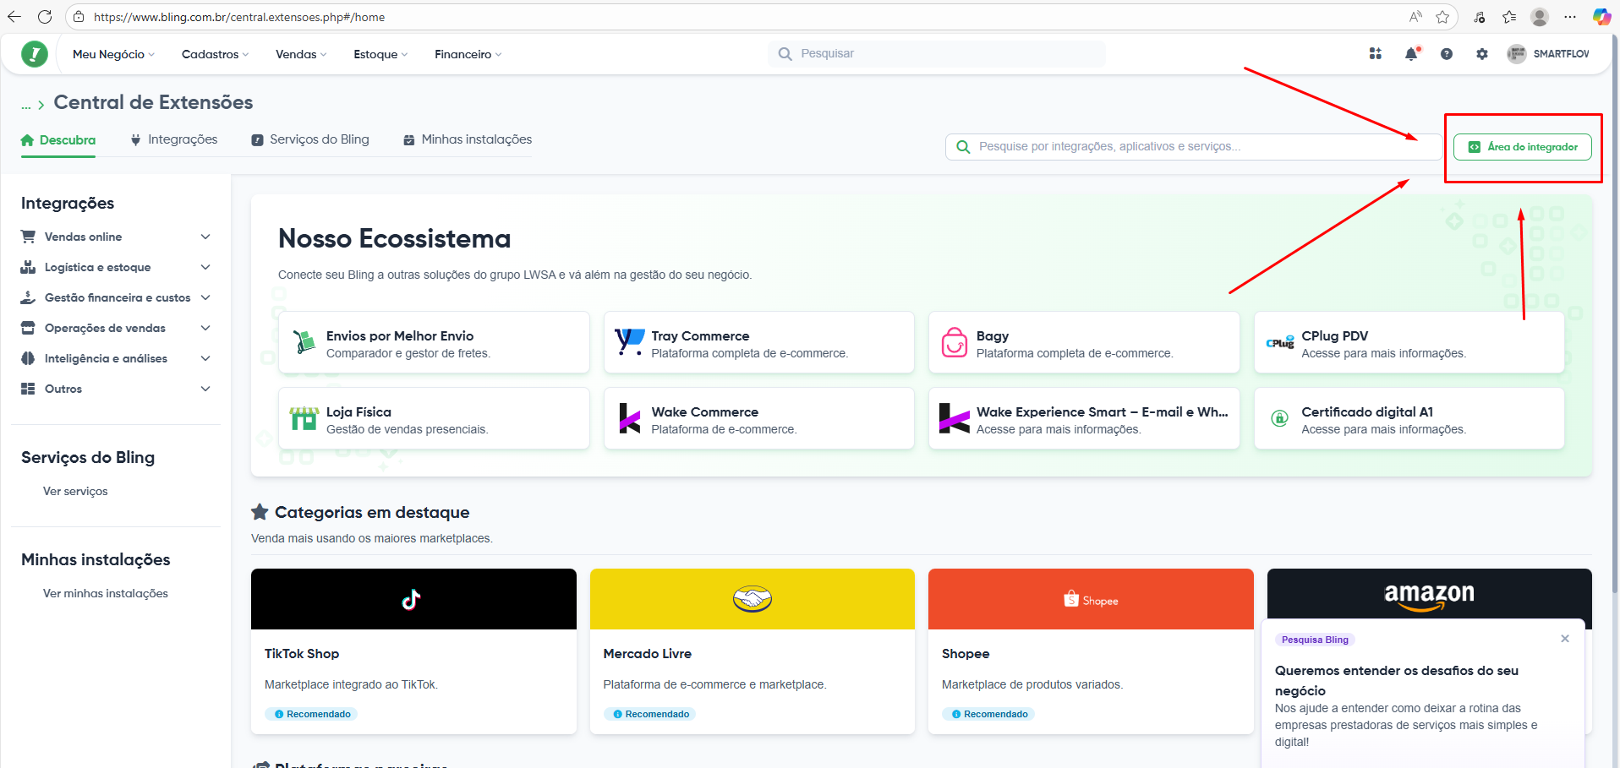This screenshot has width=1620, height=768.
Task: Open the Estoque menu
Action: (380, 54)
